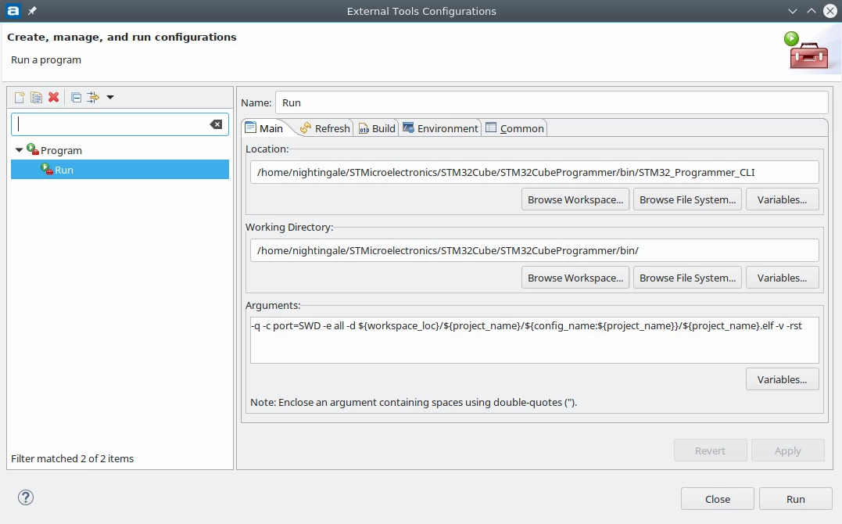The width and height of the screenshot is (842, 524).
Task: Browse File System for the Location
Action: point(687,199)
